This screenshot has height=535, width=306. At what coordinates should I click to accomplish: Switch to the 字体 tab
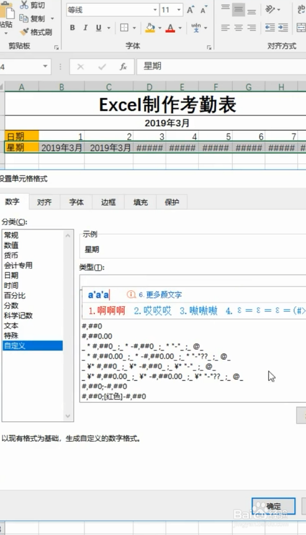point(76,202)
